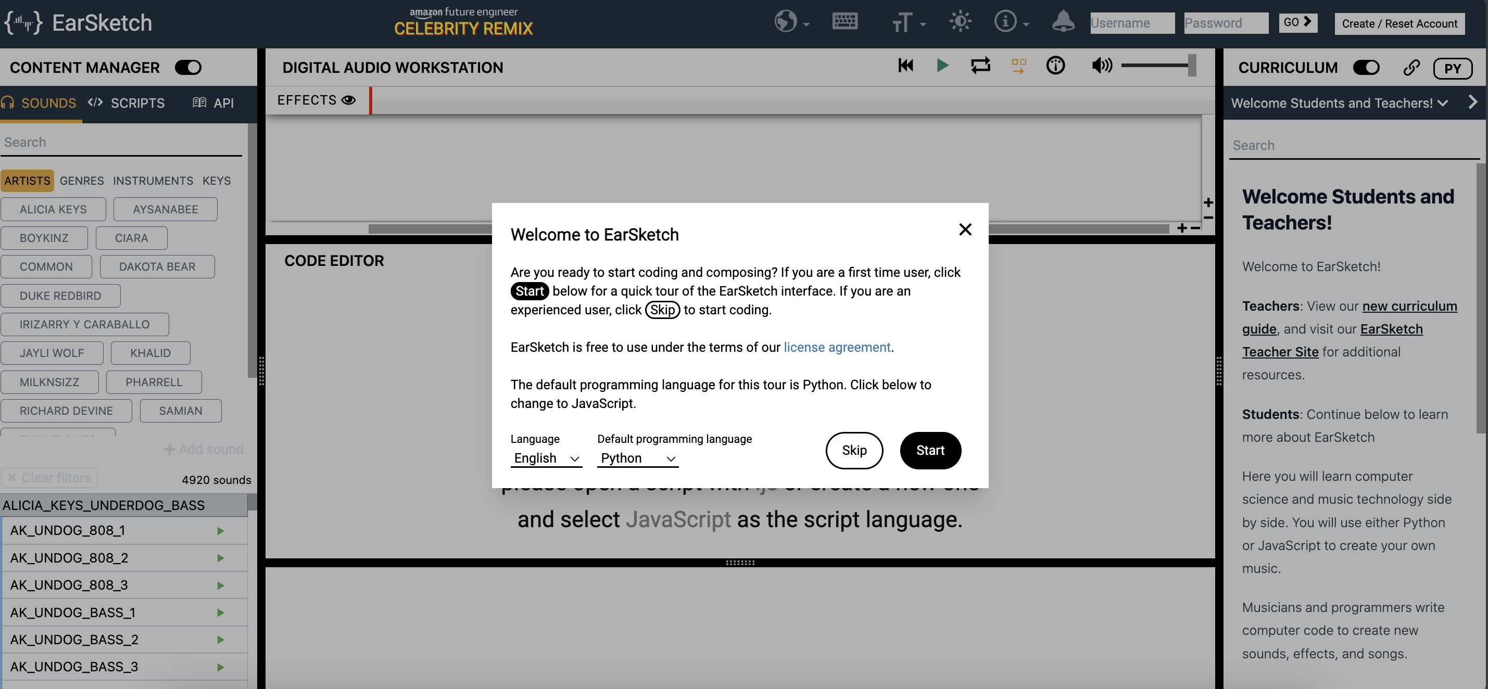The image size is (1488, 689).
Task: Mute audio with the speaker volume icon
Action: [x=1102, y=66]
